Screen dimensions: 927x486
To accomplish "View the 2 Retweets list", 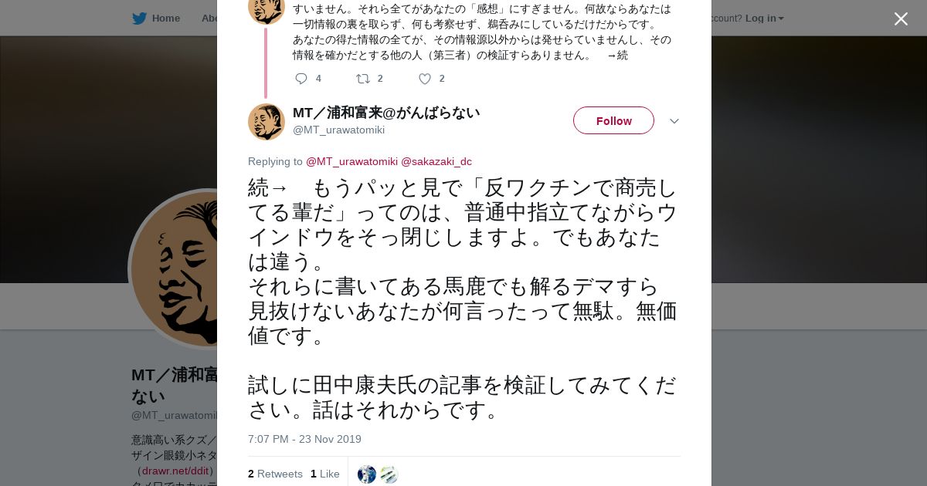I will pos(275,474).
